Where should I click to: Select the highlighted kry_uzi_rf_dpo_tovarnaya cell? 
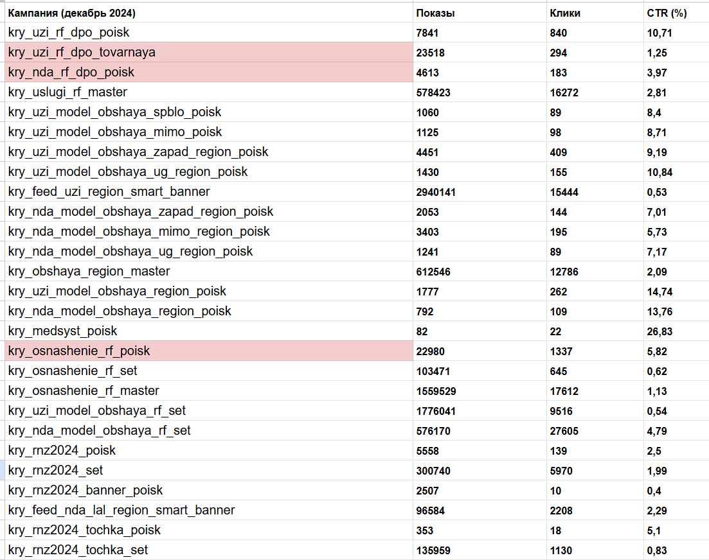click(82, 53)
